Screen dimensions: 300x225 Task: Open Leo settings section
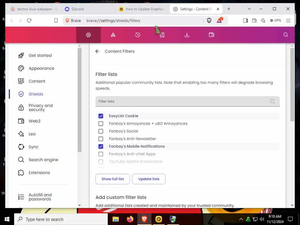pos(32,134)
